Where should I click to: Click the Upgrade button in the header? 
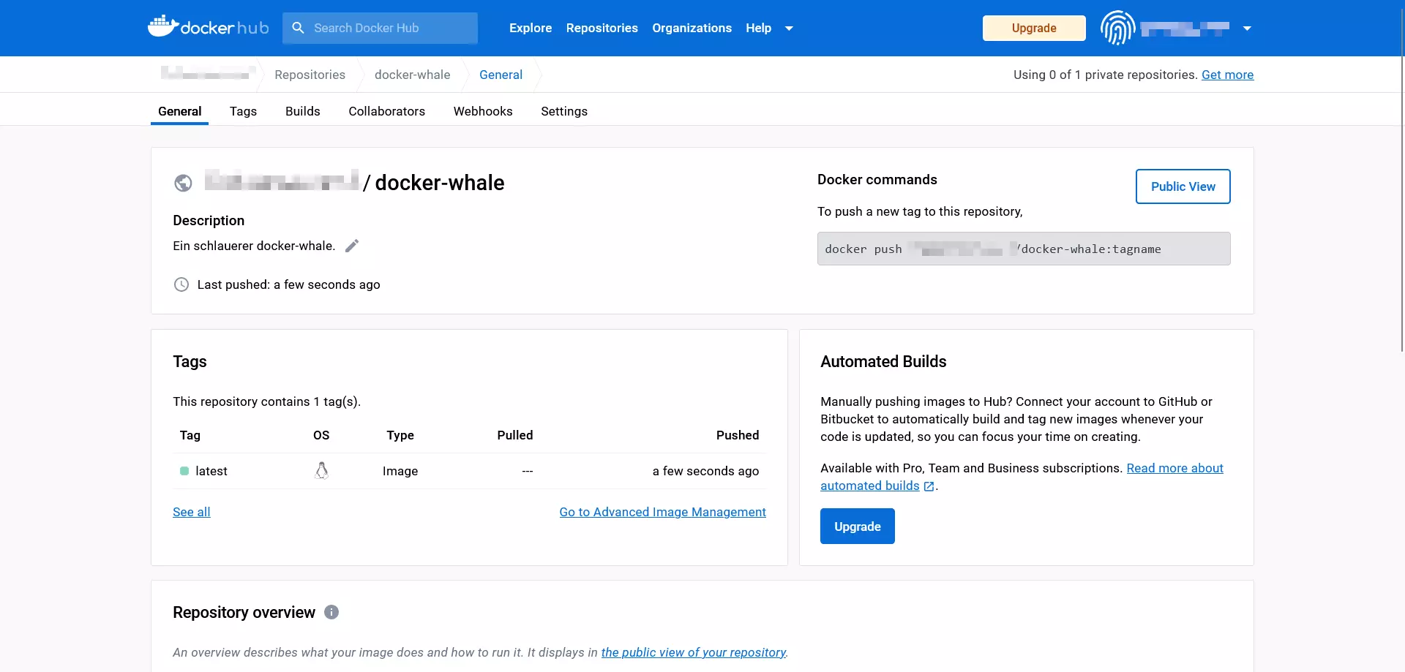click(1033, 28)
